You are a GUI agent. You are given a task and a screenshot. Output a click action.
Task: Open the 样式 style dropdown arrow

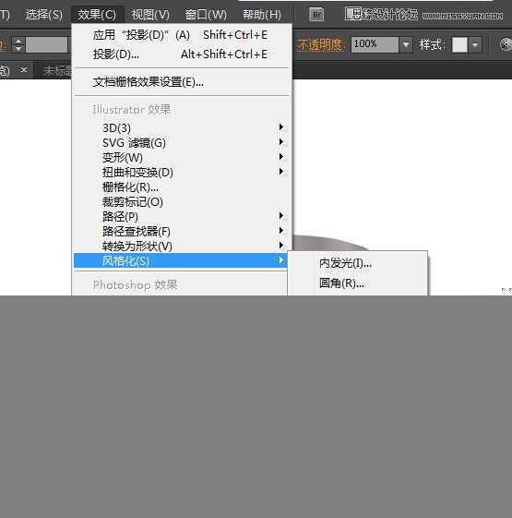[475, 44]
